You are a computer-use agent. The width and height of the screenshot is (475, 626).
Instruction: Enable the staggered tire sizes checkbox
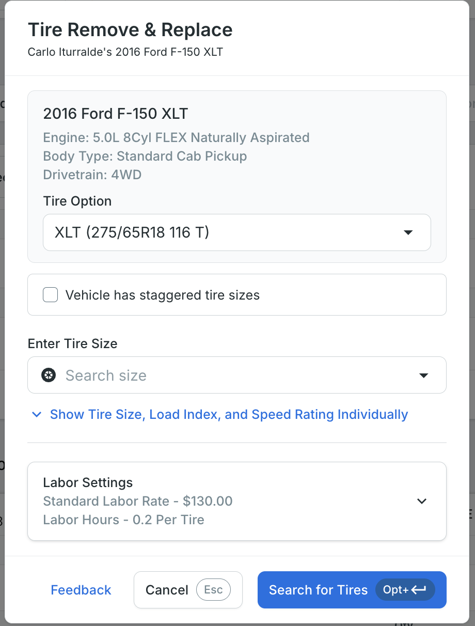pos(50,295)
